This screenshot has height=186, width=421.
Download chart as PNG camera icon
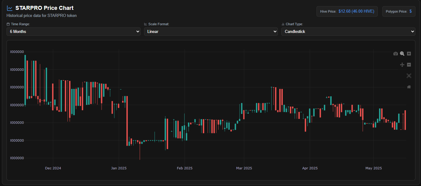click(x=395, y=54)
